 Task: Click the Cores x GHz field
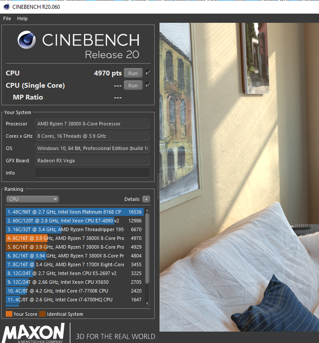(92, 136)
